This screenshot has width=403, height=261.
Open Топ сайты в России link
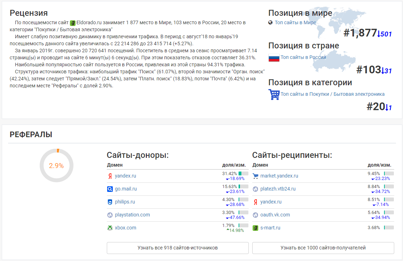tap(303, 57)
